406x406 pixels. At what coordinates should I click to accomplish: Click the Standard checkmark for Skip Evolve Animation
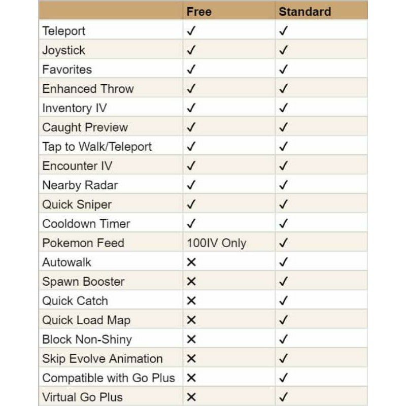(284, 359)
